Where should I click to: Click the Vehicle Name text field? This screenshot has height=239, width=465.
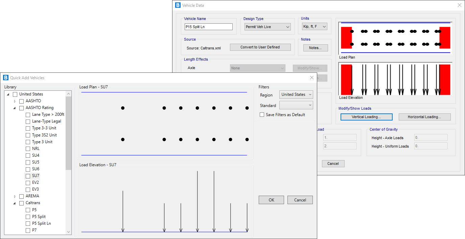[x=208, y=27]
